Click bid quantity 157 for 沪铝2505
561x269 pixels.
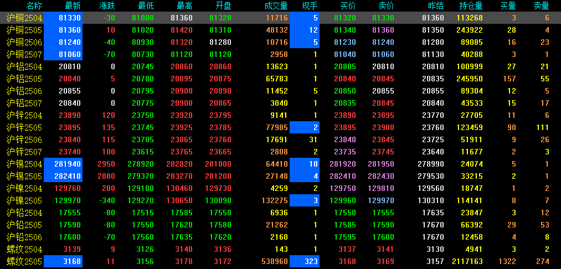coord(509,79)
